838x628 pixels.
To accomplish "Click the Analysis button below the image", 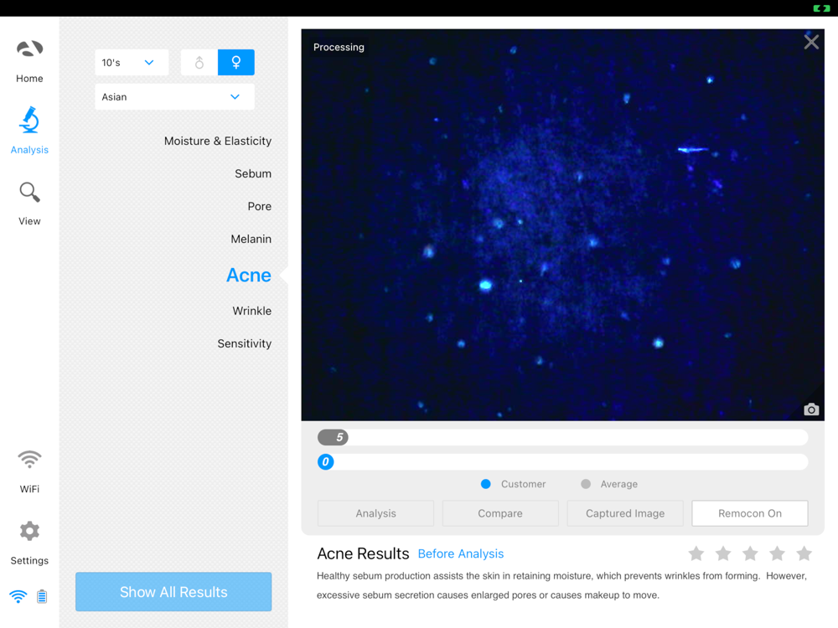I will tap(375, 513).
